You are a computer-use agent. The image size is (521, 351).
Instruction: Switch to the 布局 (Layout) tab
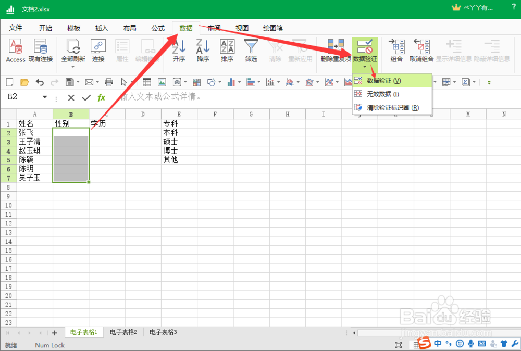[130, 28]
